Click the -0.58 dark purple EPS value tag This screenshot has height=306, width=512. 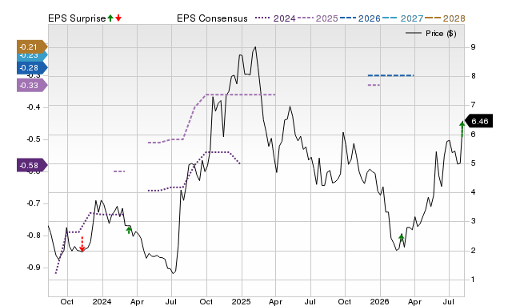(x=32, y=166)
